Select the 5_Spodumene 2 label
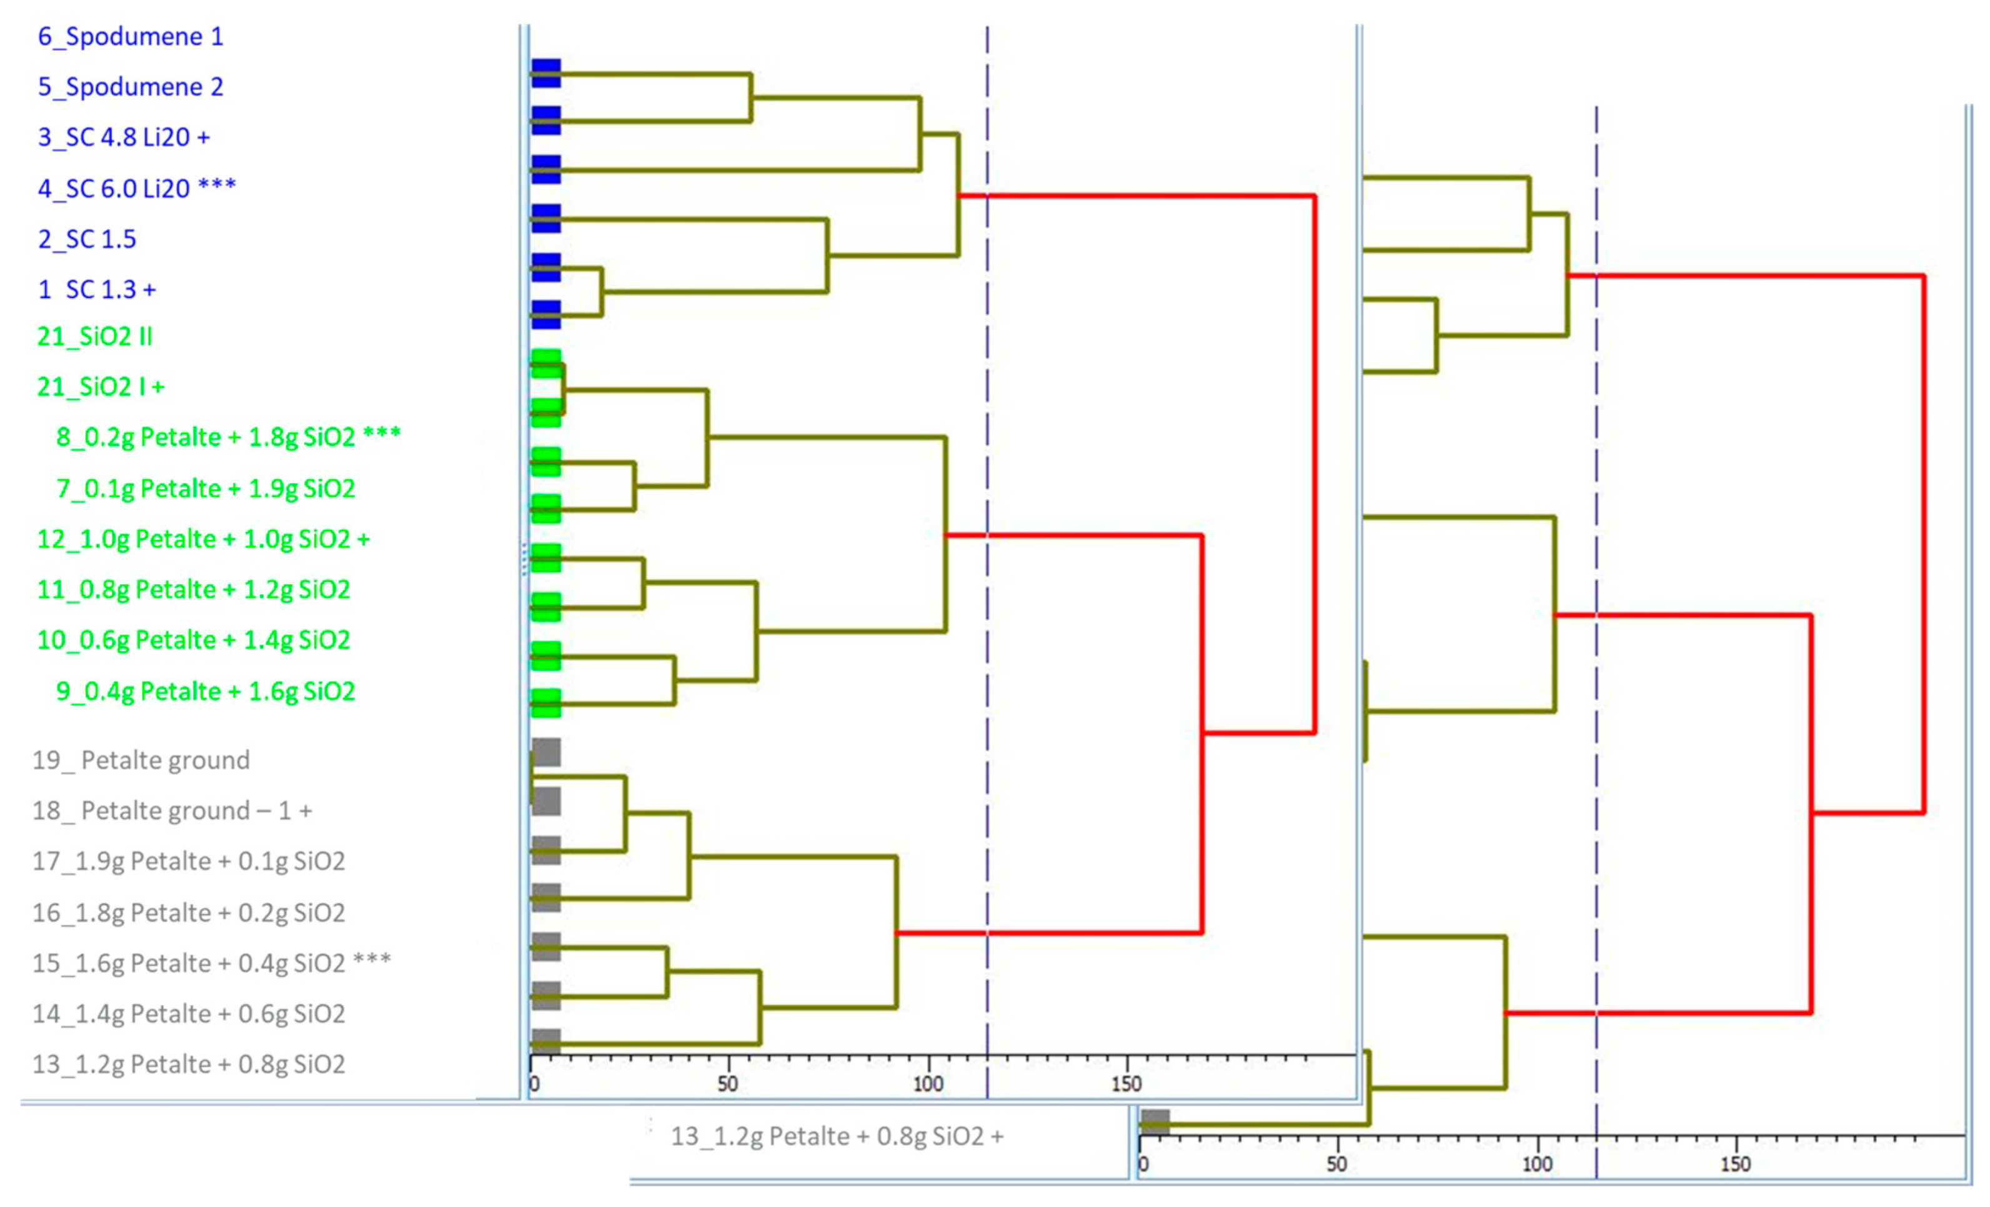The width and height of the screenshot is (1990, 1207). pyautogui.click(x=130, y=87)
